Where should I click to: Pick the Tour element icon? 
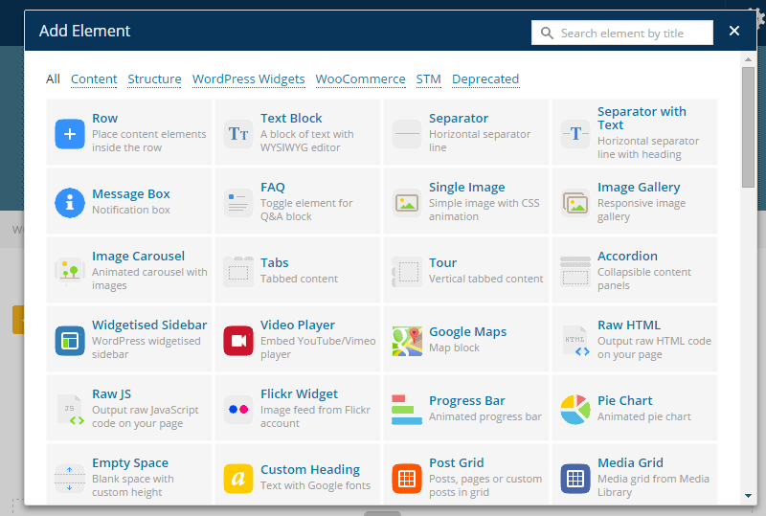407,271
